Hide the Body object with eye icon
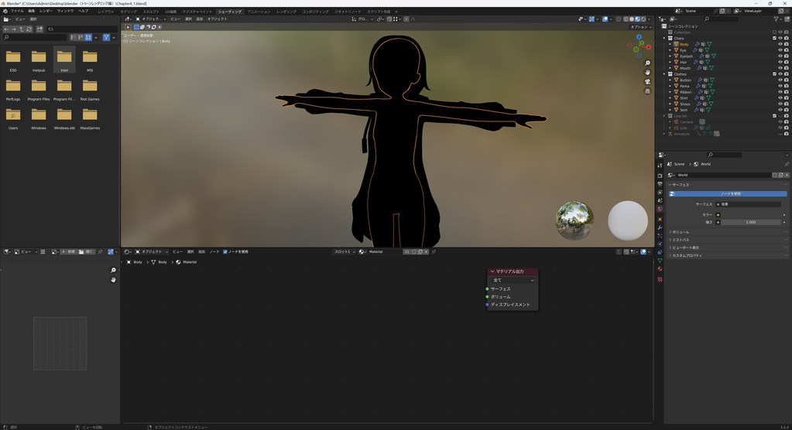792x430 pixels. 780,44
